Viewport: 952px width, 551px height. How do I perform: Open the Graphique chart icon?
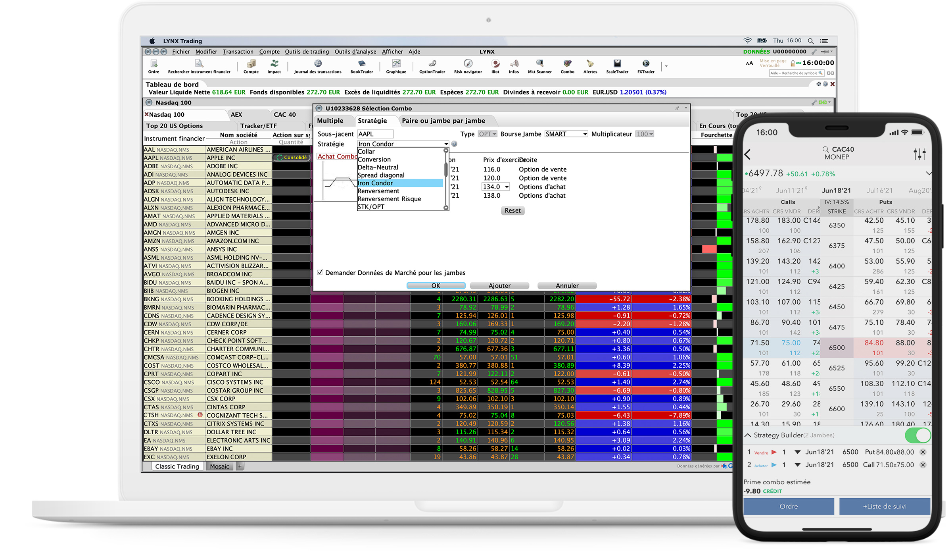(396, 66)
